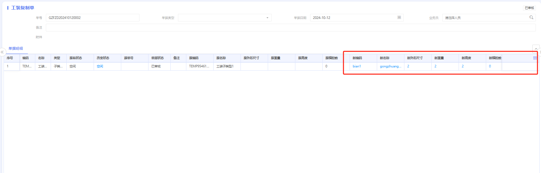Click the value 2 under 新外形尺寸
Viewport: 541px width, 173px height.
[x=408, y=66]
